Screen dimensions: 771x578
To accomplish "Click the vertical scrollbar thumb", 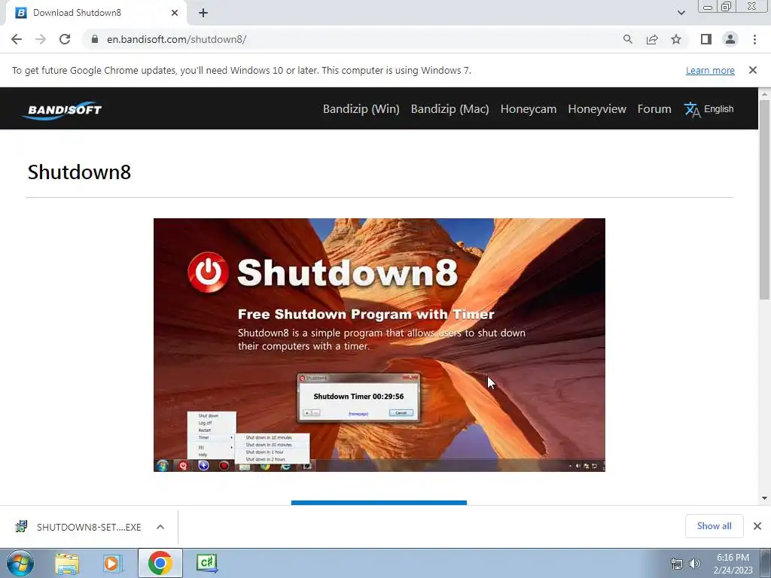I will (764, 199).
